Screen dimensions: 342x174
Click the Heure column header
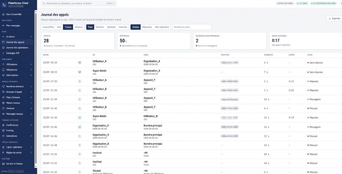46,55
